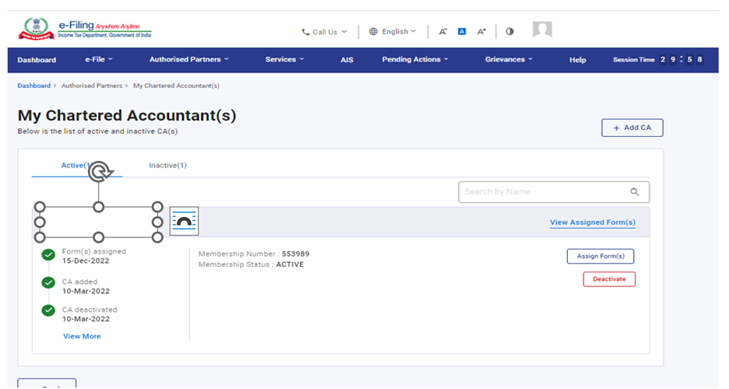The width and height of the screenshot is (729, 389).
Task: Click the rotation handle icon
Action: coord(99,172)
